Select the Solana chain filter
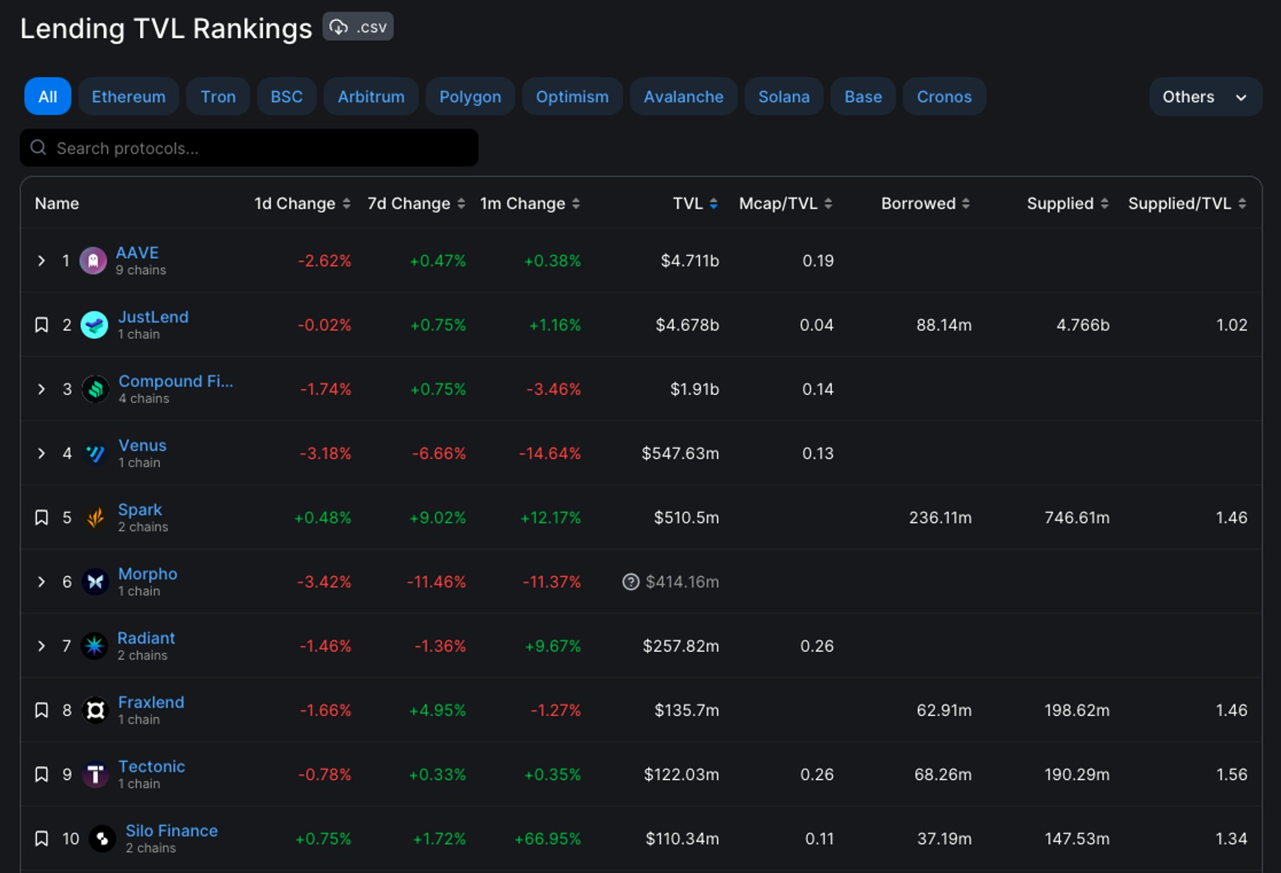Screen dimensions: 1281x873 click(x=783, y=97)
